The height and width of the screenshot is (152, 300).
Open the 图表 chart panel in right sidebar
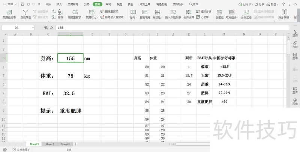point(295,56)
